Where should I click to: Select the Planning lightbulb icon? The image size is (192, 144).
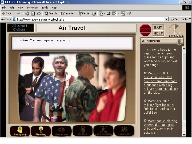point(41,131)
